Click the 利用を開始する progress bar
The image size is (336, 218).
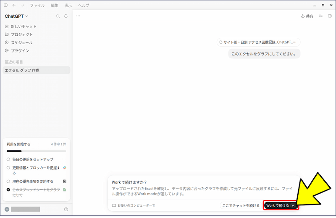pyautogui.click(x=36, y=151)
